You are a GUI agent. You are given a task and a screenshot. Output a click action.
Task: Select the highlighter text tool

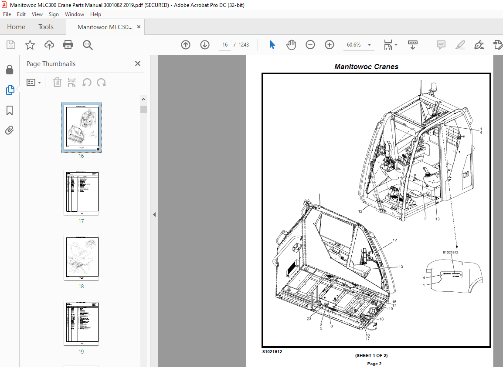(460, 45)
